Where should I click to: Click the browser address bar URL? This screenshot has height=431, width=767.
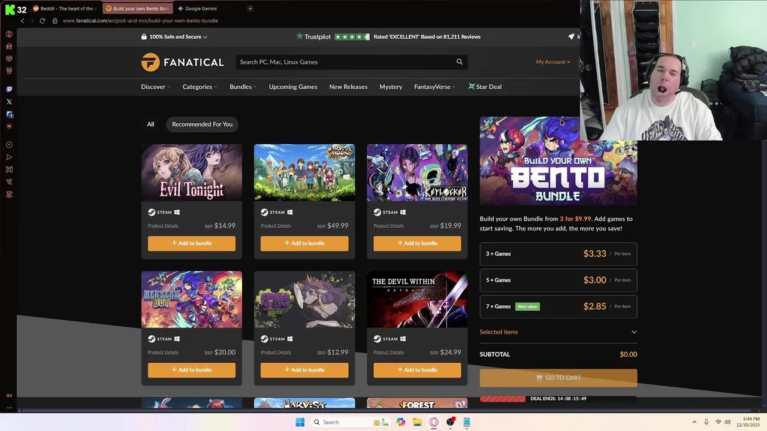(140, 20)
